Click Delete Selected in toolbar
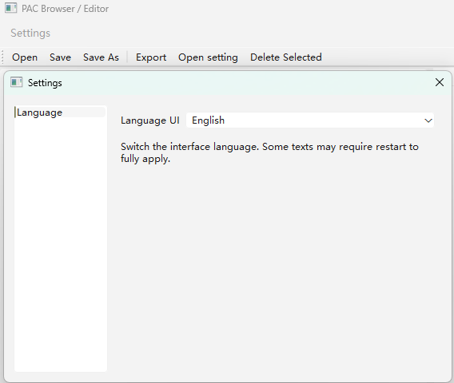The width and height of the screenshot is (454, 383). tap(286, 57)
